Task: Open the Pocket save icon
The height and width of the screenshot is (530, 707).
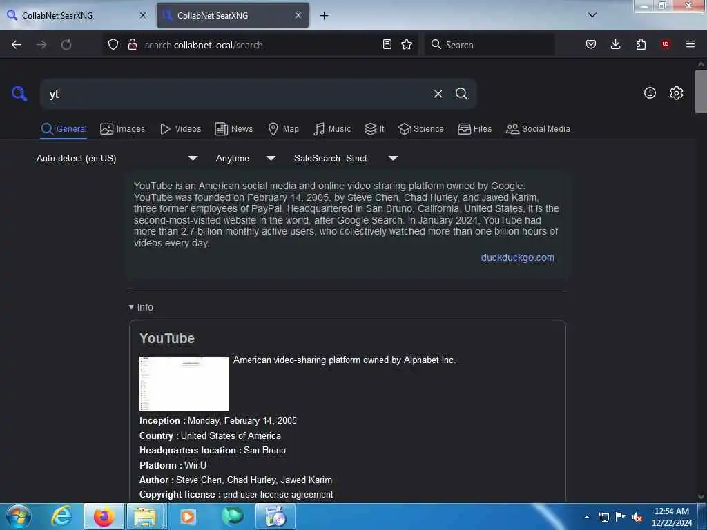Action: click(591, 44)
